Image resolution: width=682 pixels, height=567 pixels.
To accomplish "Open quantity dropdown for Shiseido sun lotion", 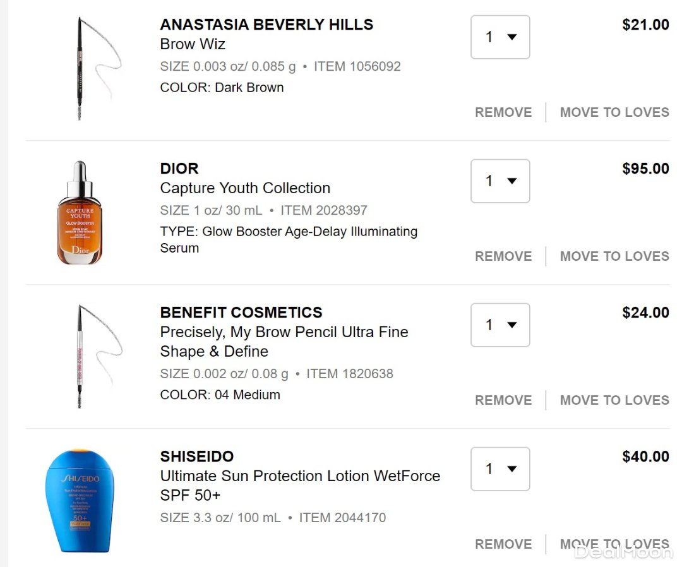I will click(x=500, y=469).
